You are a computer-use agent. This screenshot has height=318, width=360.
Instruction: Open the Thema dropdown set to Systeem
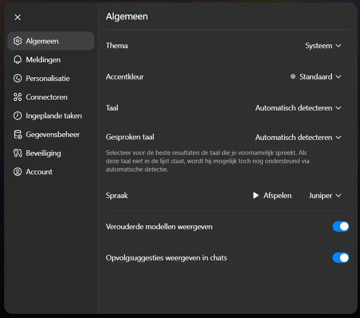[x=323, y=46]
